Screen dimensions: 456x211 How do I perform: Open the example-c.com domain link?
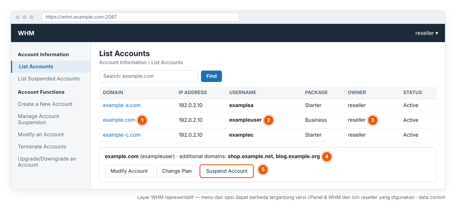tap(122, 135)
